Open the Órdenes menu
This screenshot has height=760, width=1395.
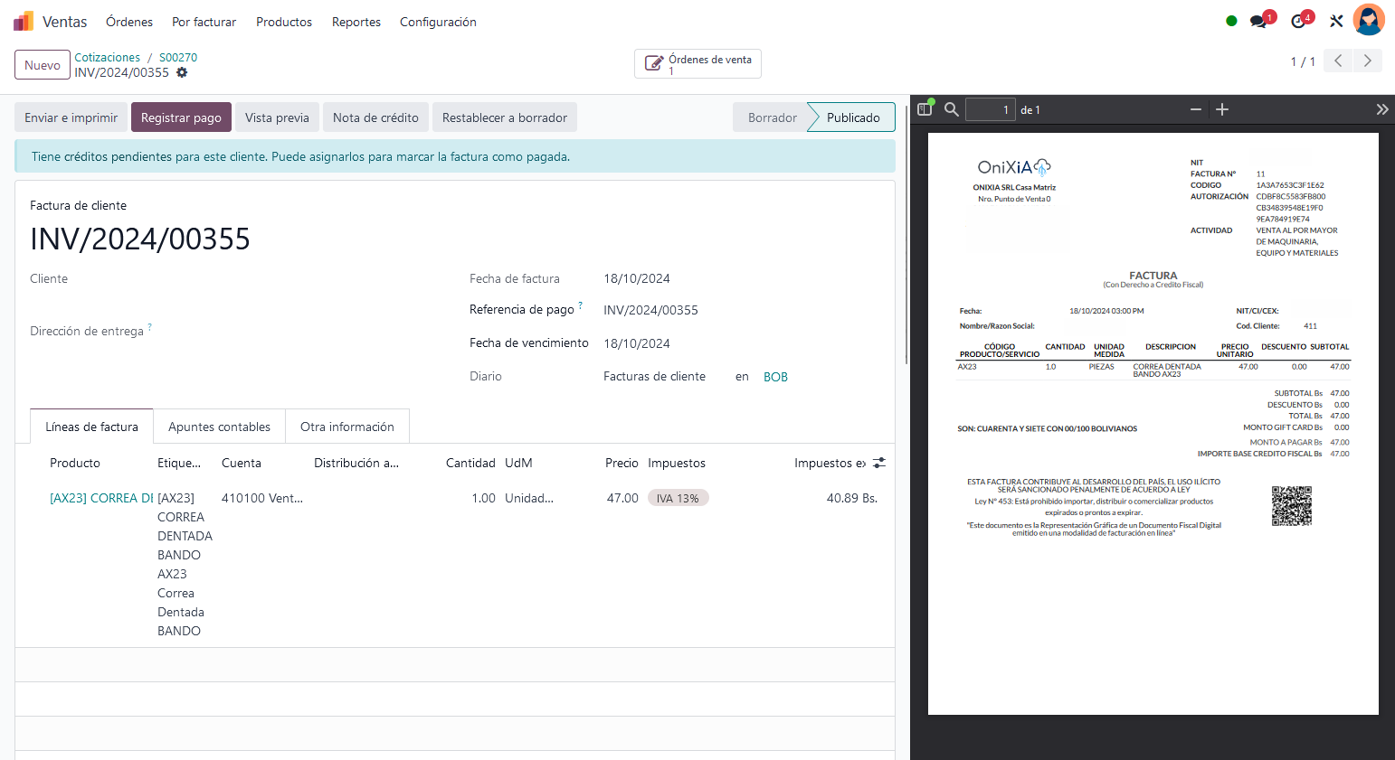pos(128,22)
